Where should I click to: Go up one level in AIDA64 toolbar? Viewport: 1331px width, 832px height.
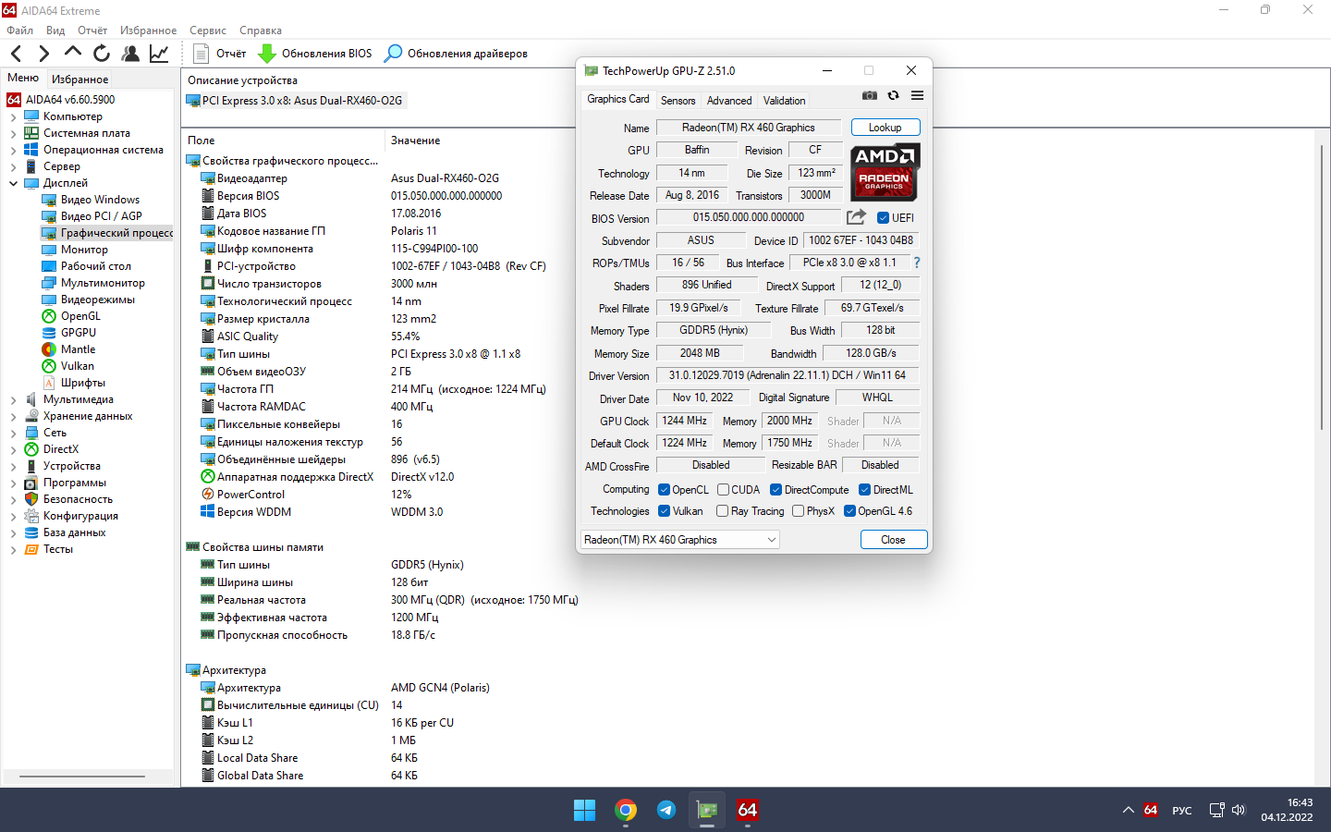click(x=72, y=53)
